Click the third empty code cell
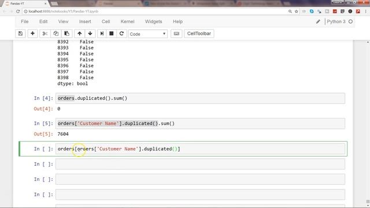This screenshot has width=370, height=208. [200, 195]
